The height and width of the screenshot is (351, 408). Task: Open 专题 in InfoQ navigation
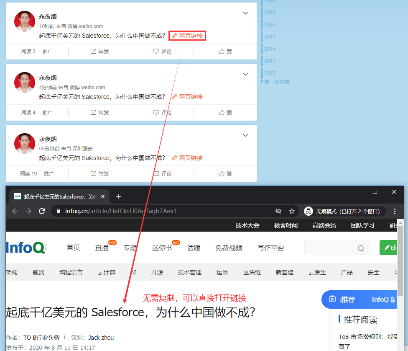pos(130,248)
